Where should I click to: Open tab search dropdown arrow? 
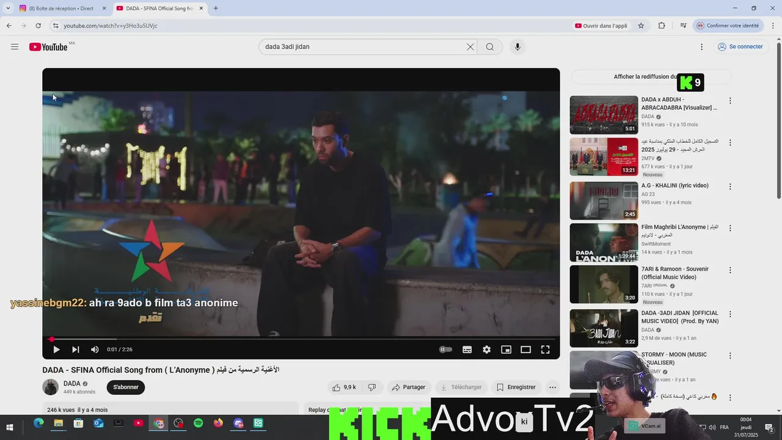(x=8, y=9)
